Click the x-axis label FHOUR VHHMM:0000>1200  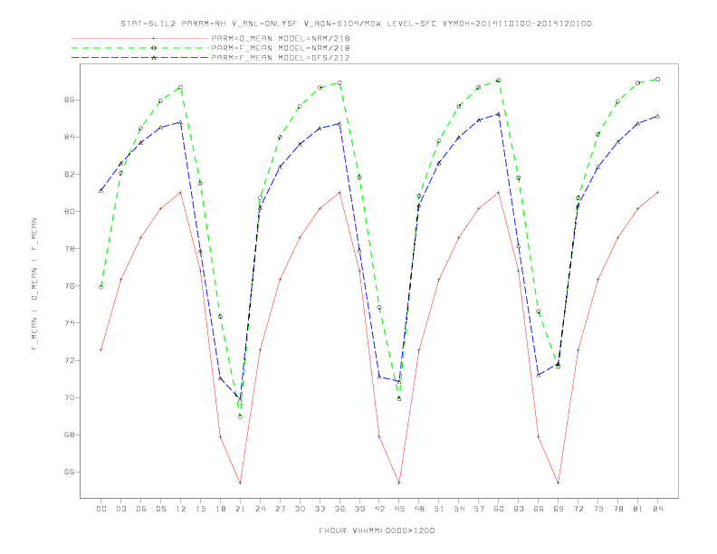(377, 530)
